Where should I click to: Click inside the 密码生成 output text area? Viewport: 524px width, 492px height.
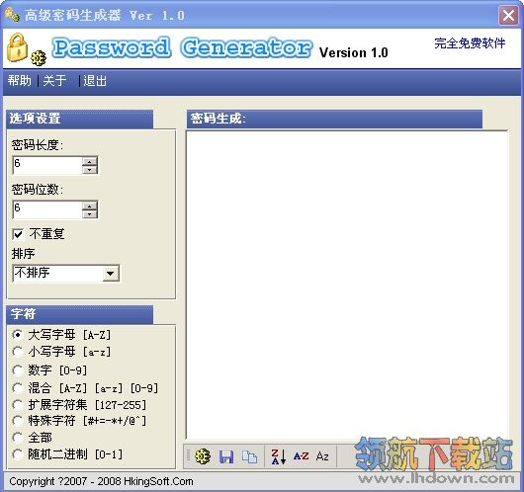(347, 285)
